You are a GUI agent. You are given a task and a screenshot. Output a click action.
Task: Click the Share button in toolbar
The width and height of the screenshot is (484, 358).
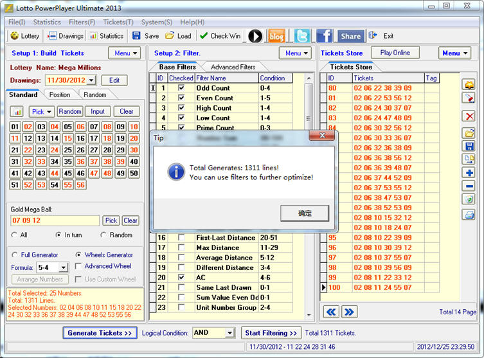click(351, 36)
